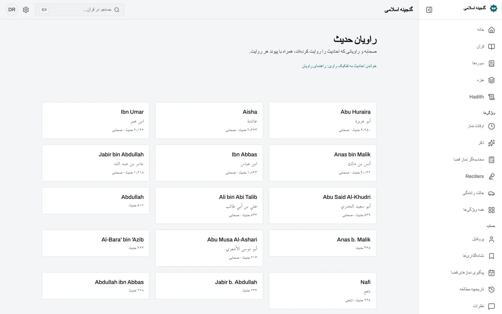The width and height of the screenshot is (502, 314).
Task: Select Jabir bin Abdullah card
Action: [x=96, y=163]
